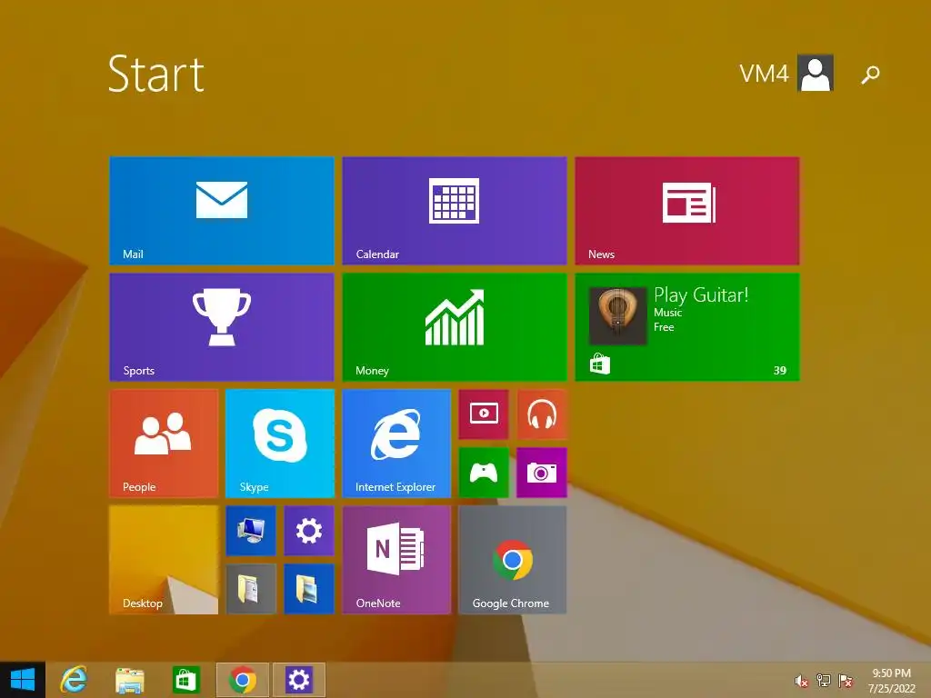The height and width of the screenshot is (698, 931).
Task: Open the small Camera tile
Action: point(542,473)
